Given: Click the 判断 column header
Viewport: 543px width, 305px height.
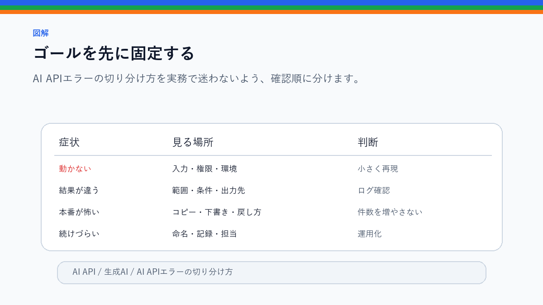Looking at the screenshot, I should click(x=368, y=142).
